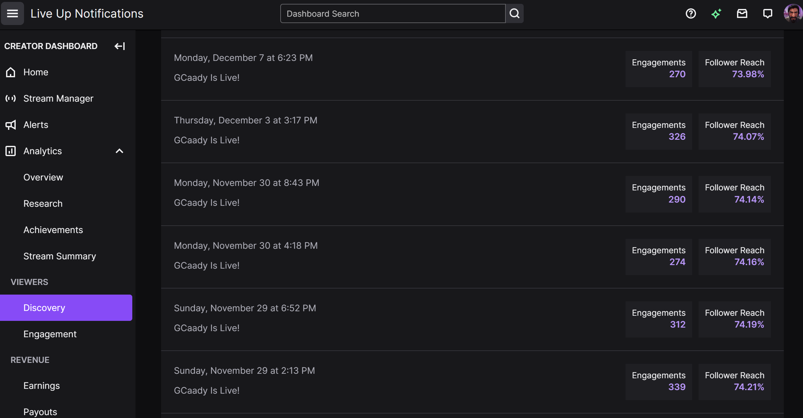803x418 pixels.
Task: Click the Follower Reach 74.19% value
Action: 749,324
